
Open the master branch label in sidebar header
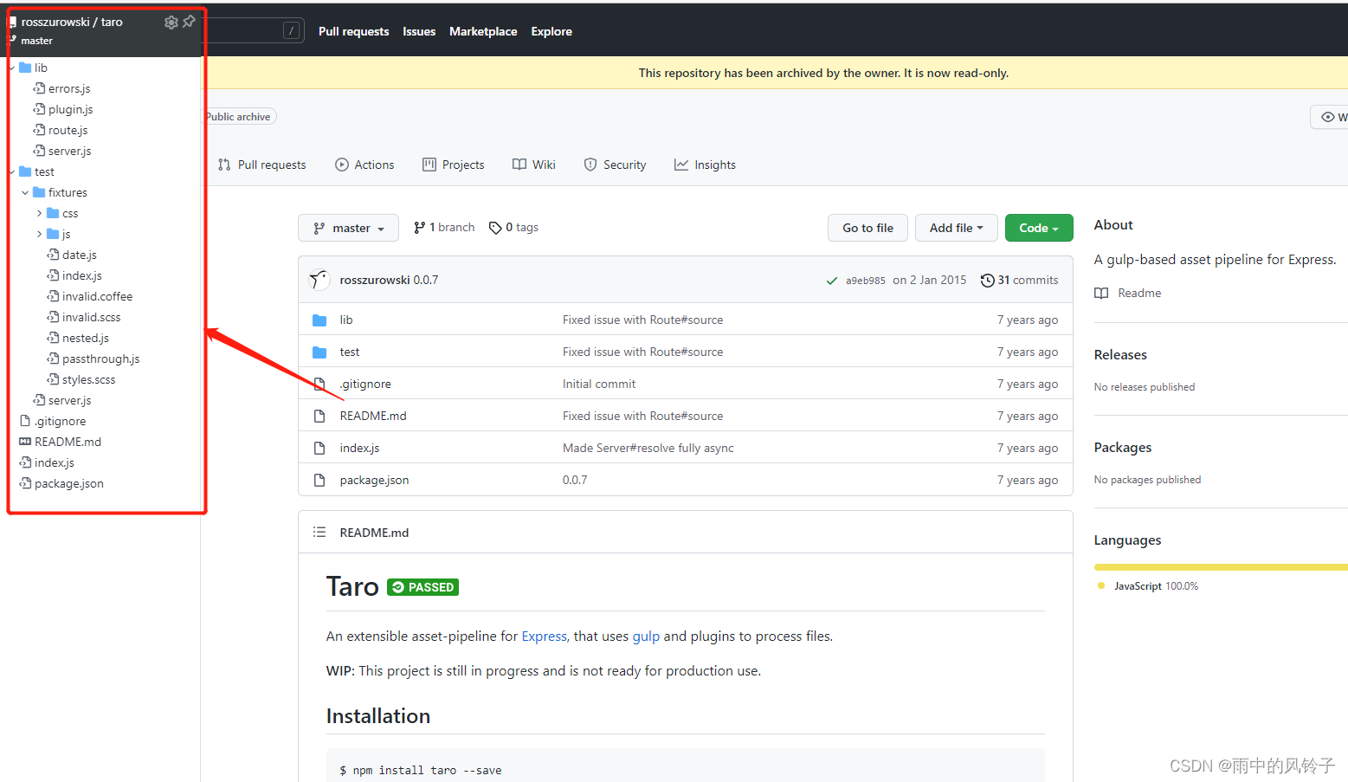click(36, 41)
